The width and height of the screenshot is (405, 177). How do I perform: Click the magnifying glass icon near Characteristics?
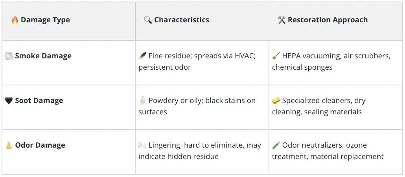coord(148,20)
